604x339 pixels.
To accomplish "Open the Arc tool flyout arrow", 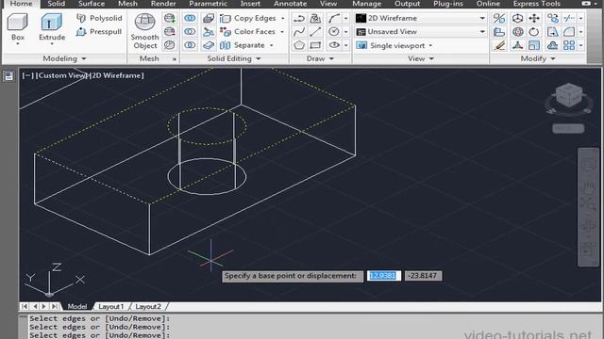I will point(345,18).
